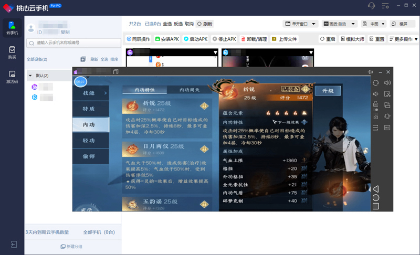Open first device thumbnail dropdown arrow
Screen dimensions: 420x255
215,52
